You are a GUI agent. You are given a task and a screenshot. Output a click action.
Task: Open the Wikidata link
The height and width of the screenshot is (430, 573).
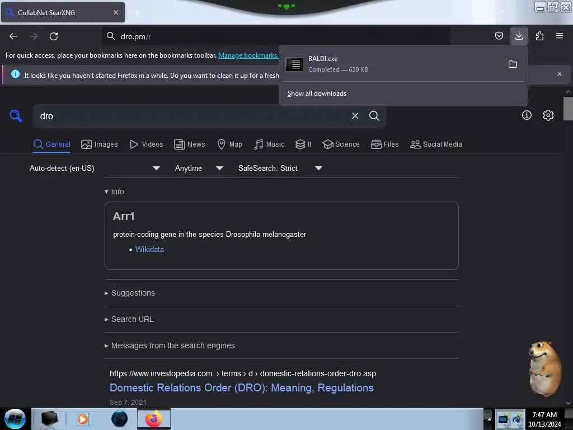(x=149, y=249)
